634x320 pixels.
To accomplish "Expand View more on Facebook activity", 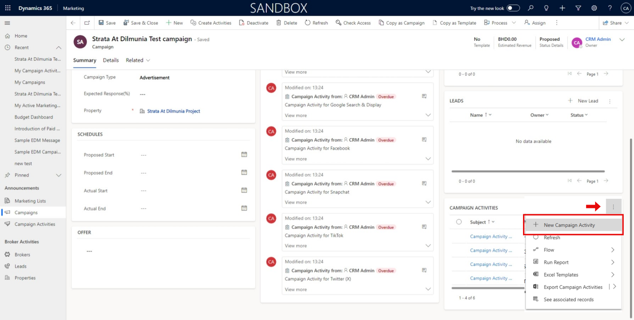I will [x=427, y=159].
